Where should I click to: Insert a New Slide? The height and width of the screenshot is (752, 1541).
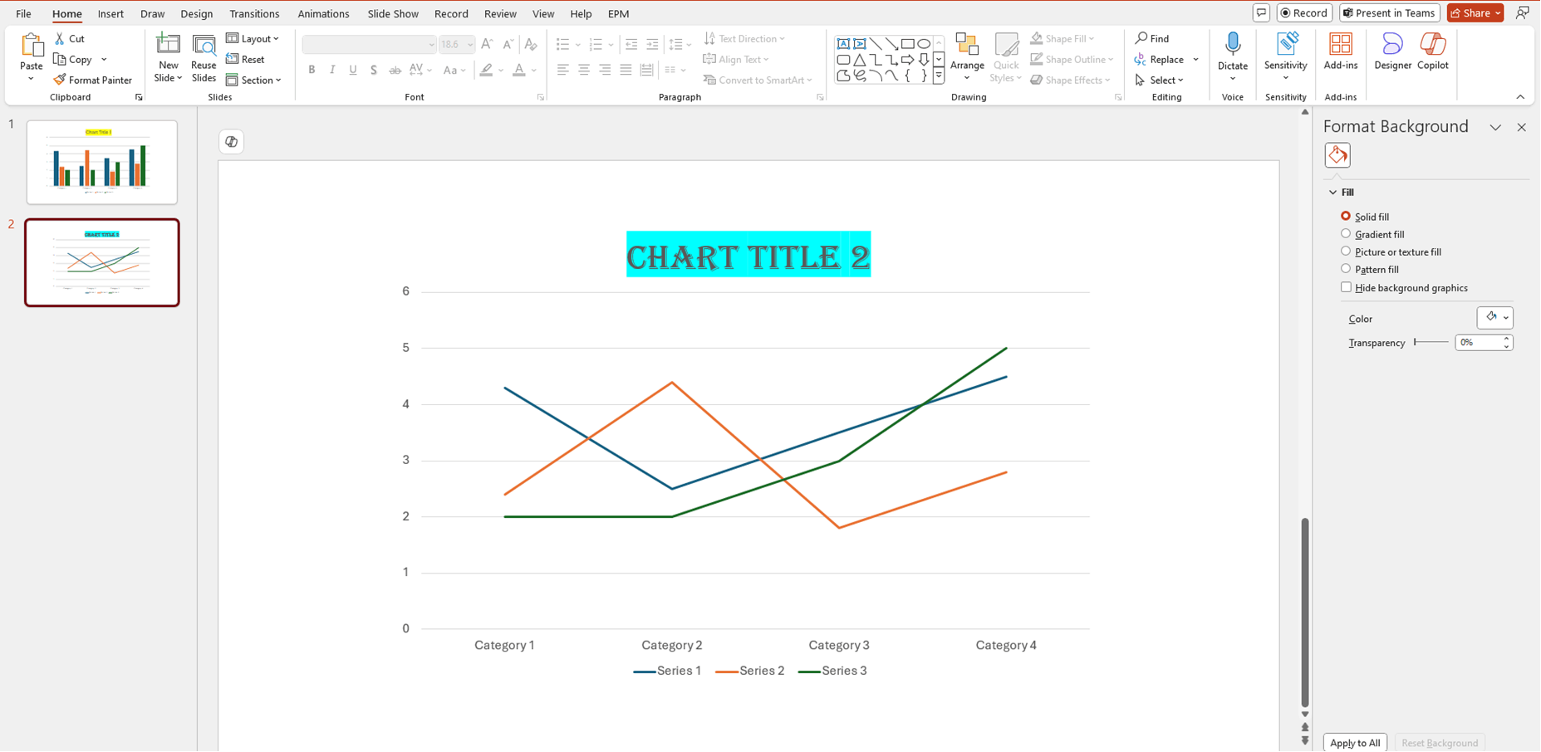pos(168,57)
